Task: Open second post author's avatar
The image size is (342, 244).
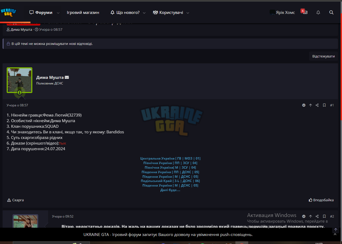Action: [25, 222]
